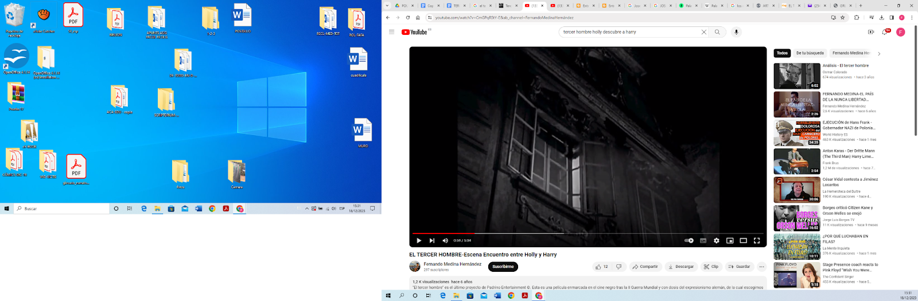Skip to next video in player
This screenshot has height=301, width=918.
point(432,240)
